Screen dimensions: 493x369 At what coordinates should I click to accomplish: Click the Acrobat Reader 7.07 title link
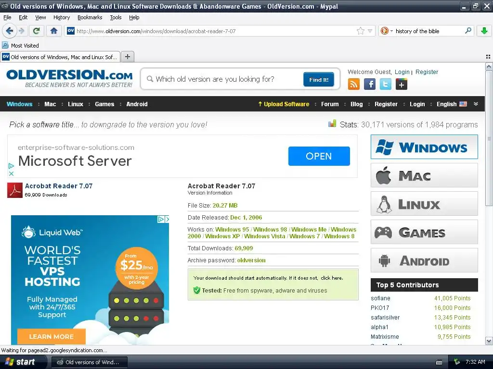click(59, 186)
